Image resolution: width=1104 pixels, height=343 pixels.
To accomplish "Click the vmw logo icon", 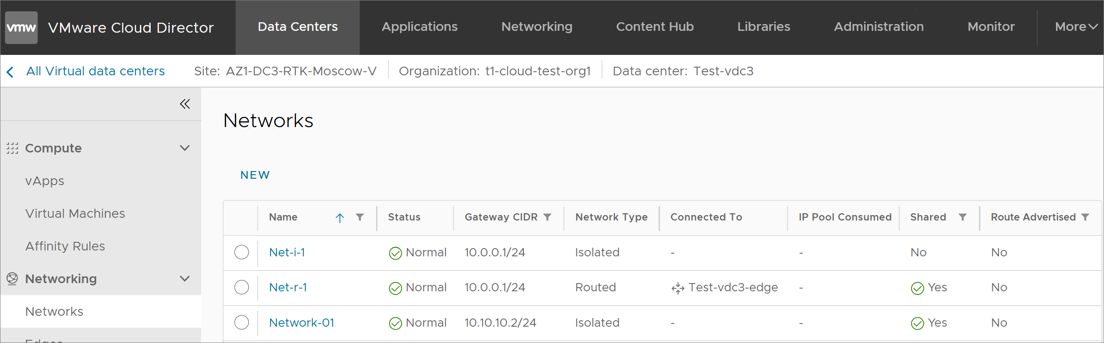I will pyautogui.click(x=21, y=28).
